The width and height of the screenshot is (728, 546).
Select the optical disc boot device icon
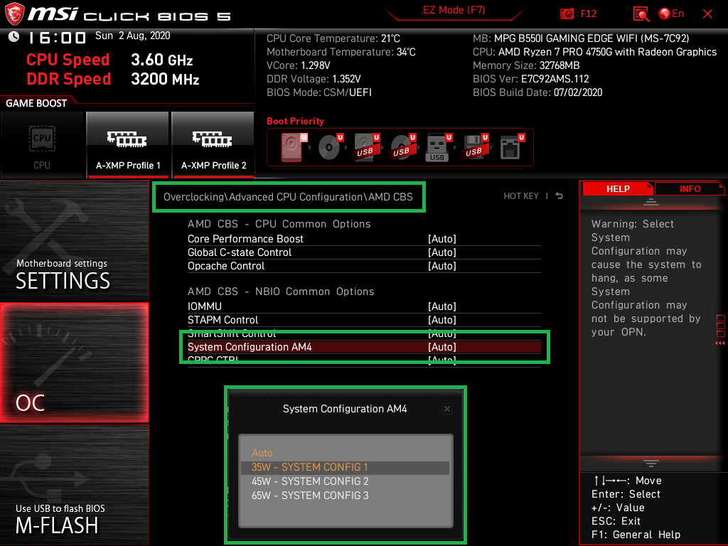point(330,147)
